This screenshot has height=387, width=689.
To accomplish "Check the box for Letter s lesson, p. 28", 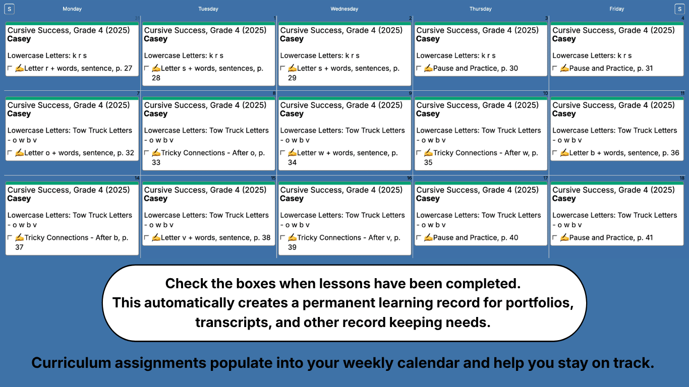I will 147,69.
